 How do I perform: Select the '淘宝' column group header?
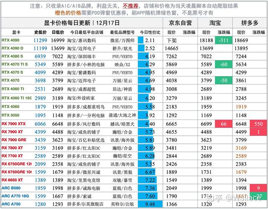(x=215, y=23)
